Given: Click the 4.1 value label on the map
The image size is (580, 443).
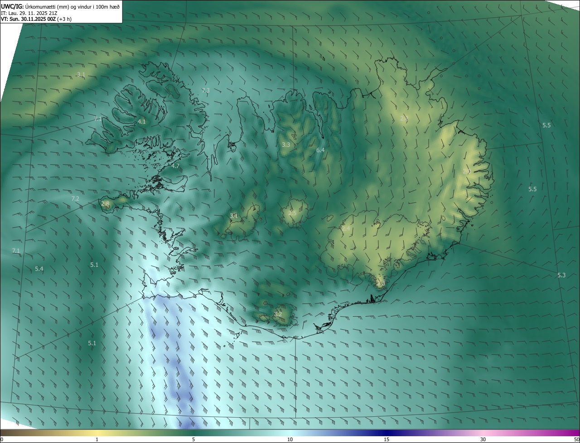Looking at the screenshot, I should point(142,122).
